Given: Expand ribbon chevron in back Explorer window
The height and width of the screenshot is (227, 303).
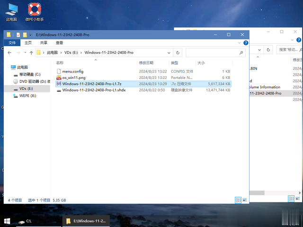Looking at the screenshot, I should click(x=292, y=40).
